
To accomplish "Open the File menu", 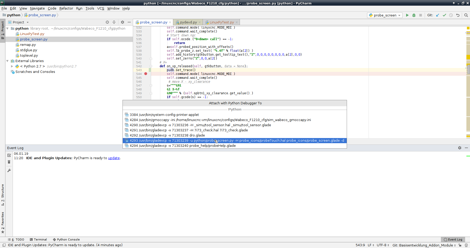I will click(x=4, y=8).
